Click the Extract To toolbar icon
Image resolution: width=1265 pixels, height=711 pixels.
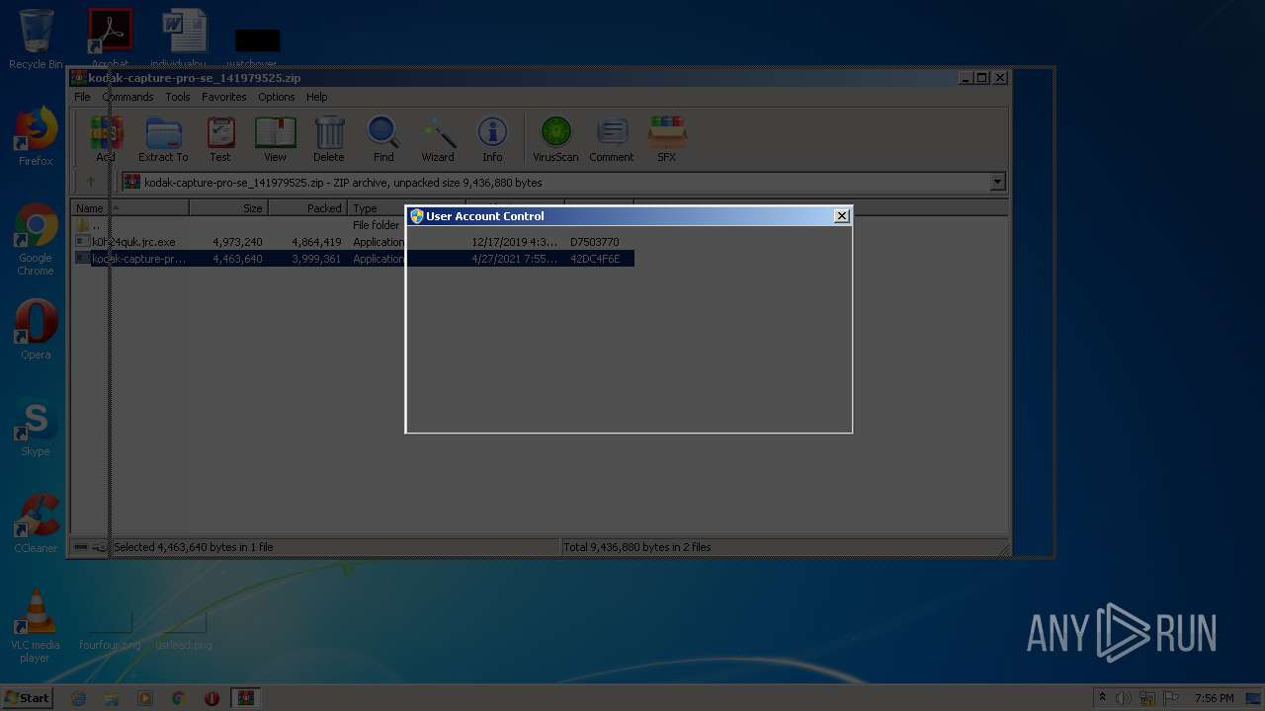(163, 138)
